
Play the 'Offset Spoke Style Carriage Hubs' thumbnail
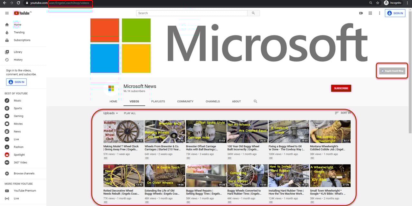pos(206,132)
